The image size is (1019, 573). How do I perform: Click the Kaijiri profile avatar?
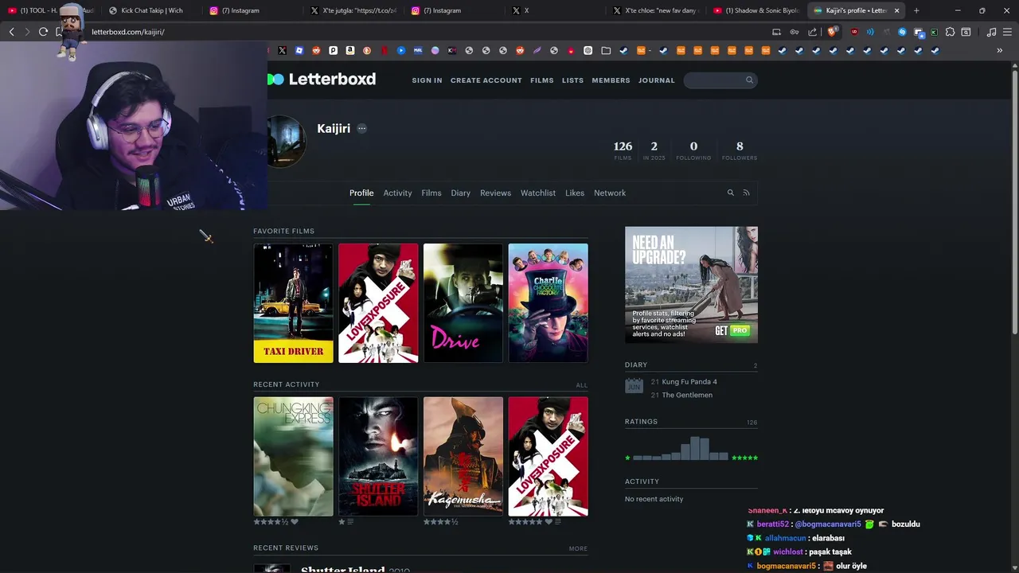287,142
